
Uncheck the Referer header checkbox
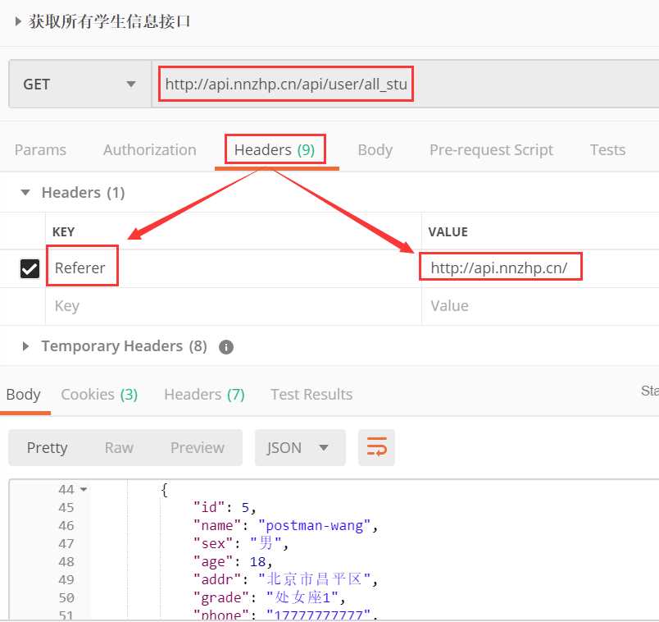30,268
